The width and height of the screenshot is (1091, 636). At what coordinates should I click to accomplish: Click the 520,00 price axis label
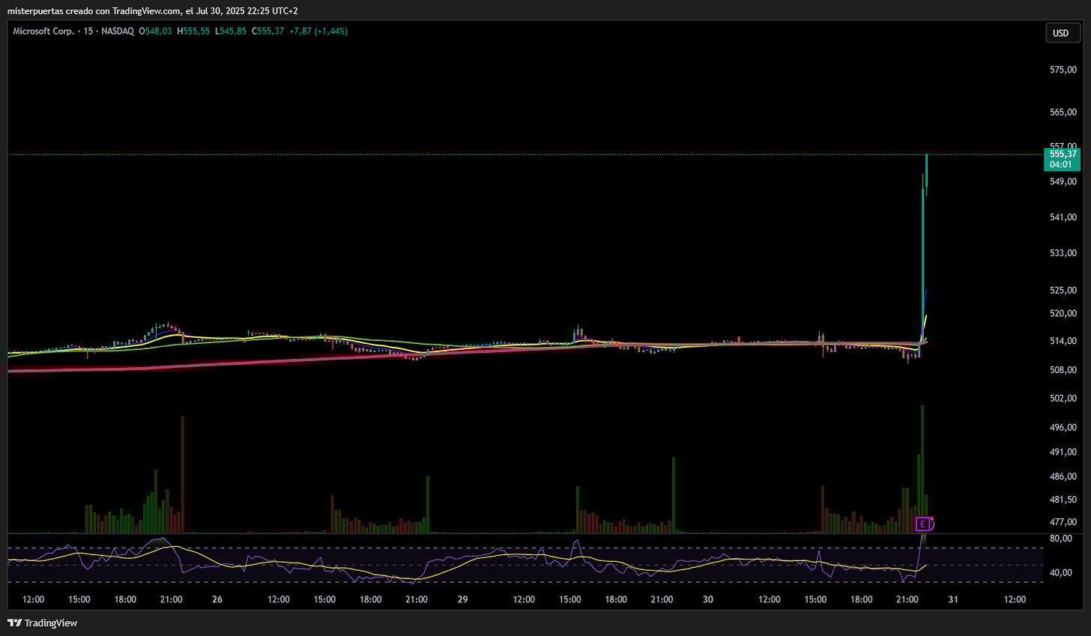[1063, 313]
